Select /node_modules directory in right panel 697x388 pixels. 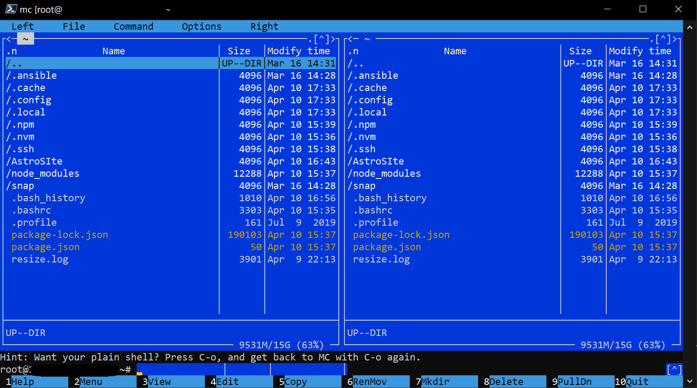tap(512, 174)
